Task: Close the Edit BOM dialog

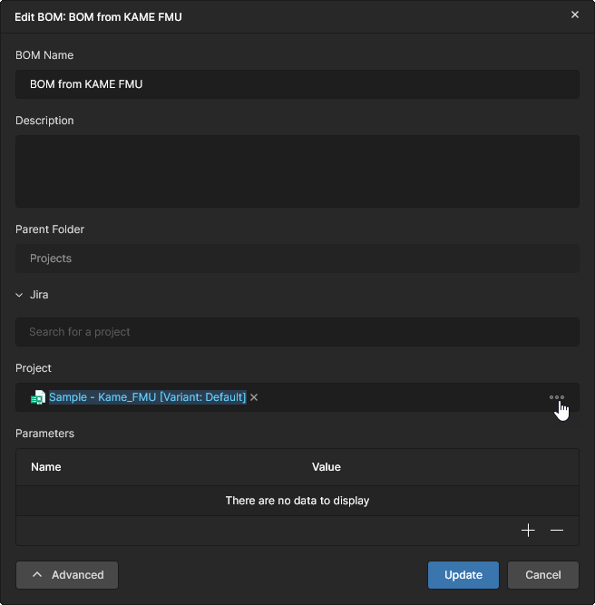Action: click(x=574, y=15)
